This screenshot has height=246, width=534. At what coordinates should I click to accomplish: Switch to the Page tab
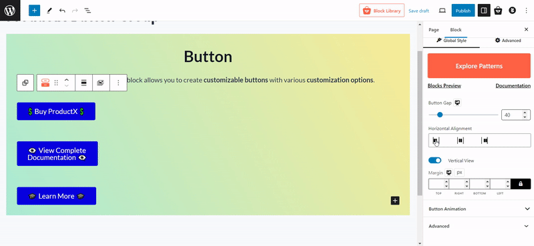(433, 30)
